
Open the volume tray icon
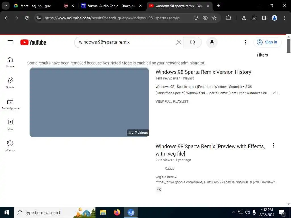click(248, 212)
